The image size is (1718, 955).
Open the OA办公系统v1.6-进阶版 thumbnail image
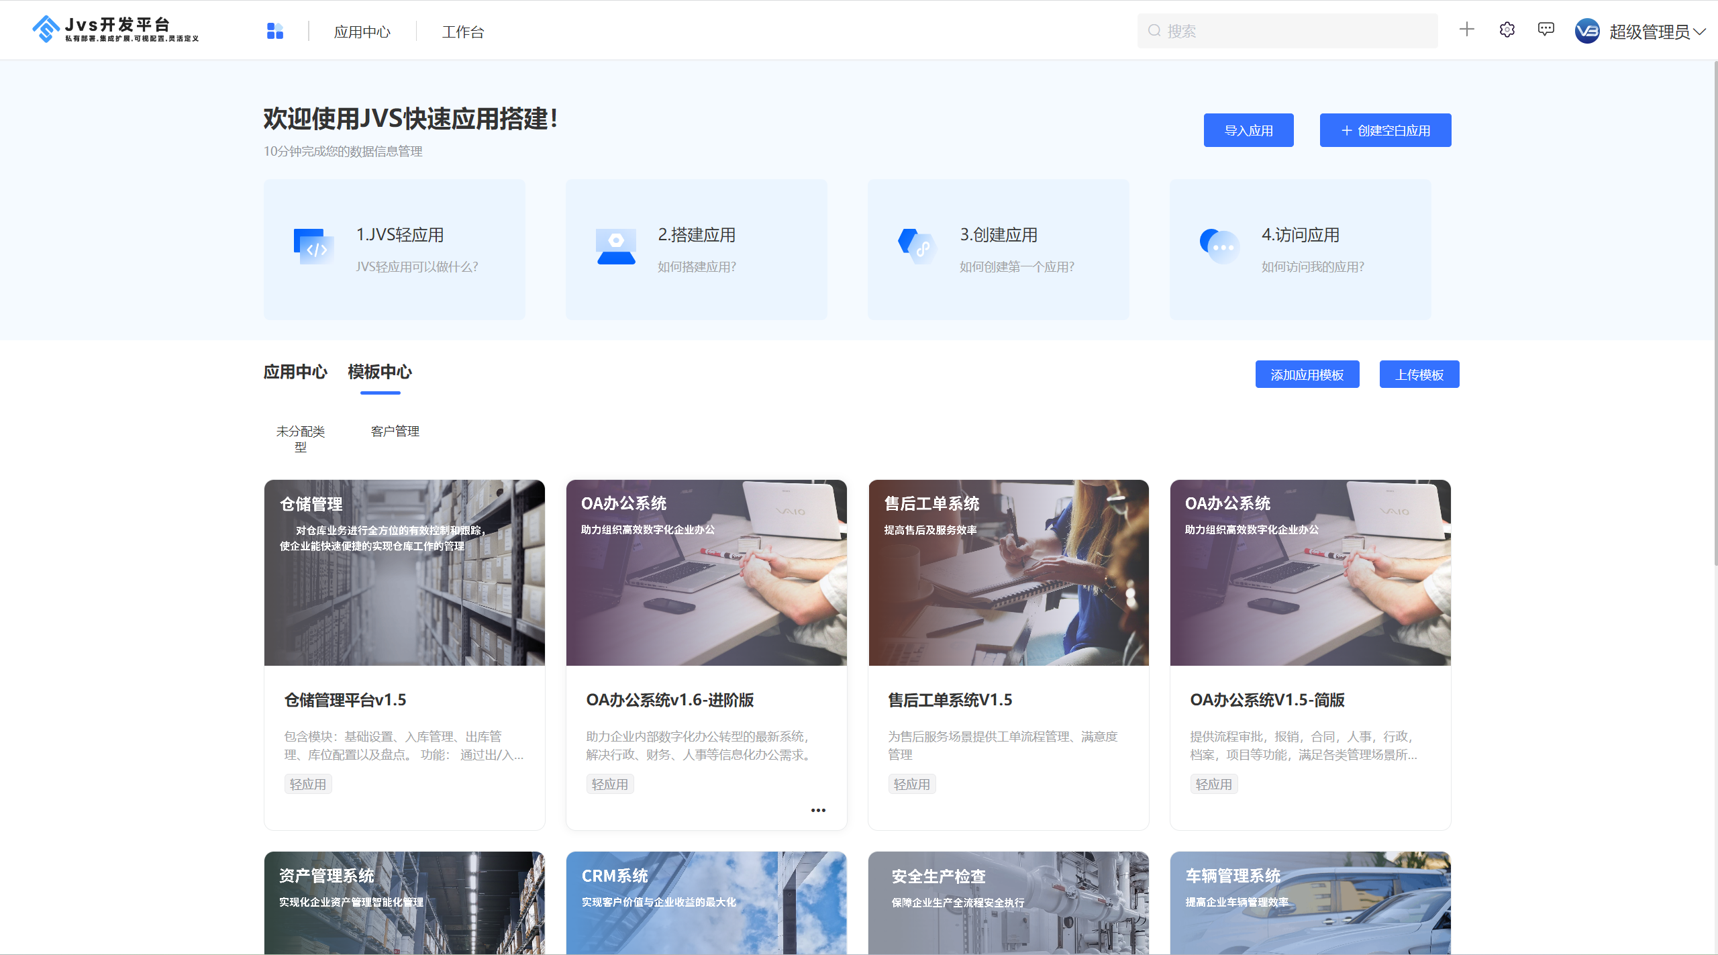coord(707,572)
